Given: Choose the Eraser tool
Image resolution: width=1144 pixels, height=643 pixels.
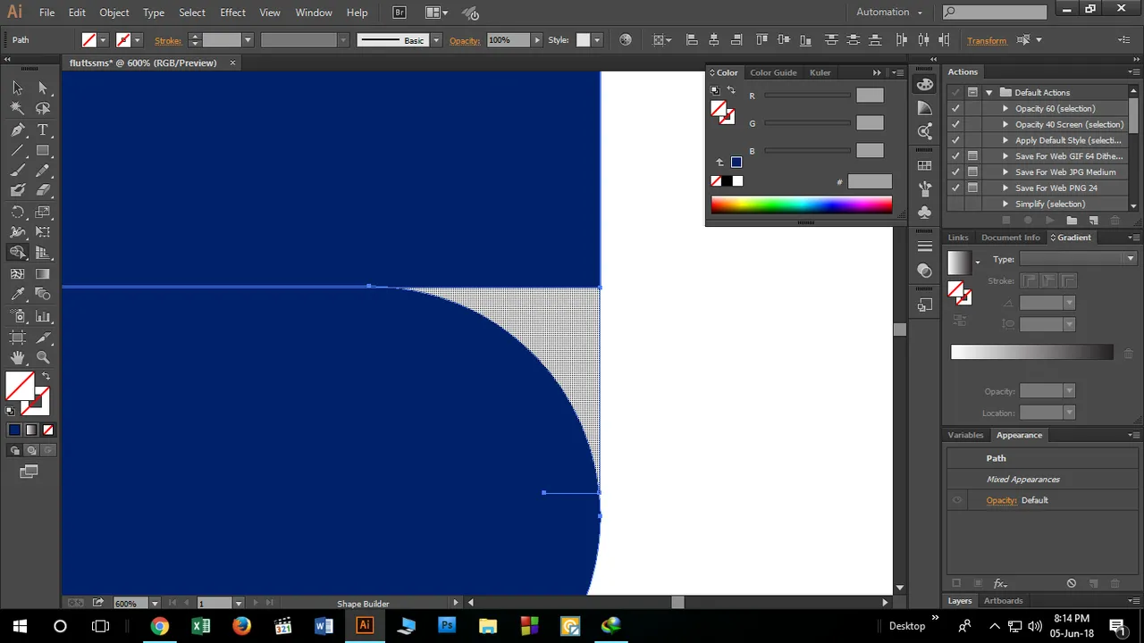Looking at the screenshot, I should point(43,190).
